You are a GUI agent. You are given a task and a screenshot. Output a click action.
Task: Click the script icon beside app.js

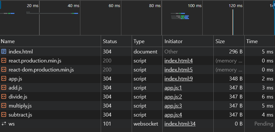[4, 79]
